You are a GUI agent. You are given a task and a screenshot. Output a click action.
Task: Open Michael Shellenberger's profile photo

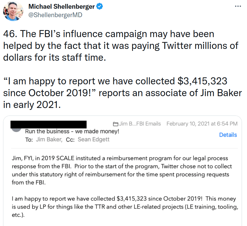click(x=13, y=11)
